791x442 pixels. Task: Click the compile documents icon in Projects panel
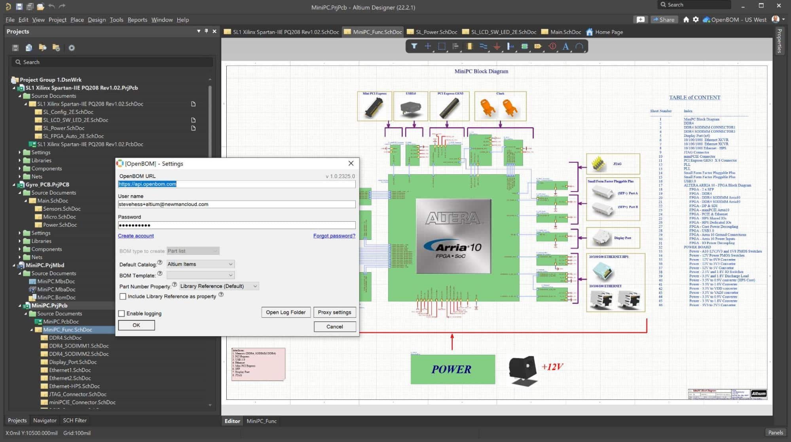coord(29,48)
